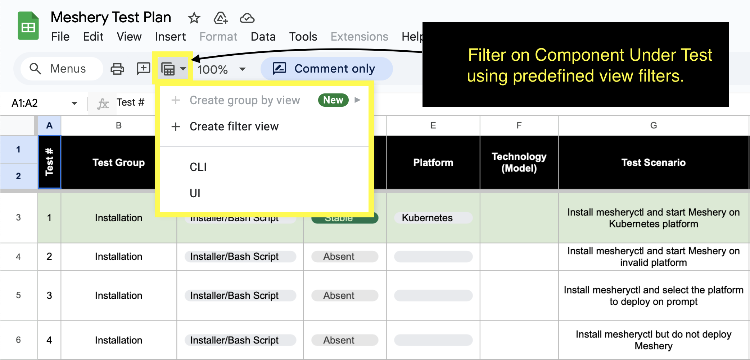Open the name box A1:A2 dropdown
Screen dimensions: 750x360
[74, 103]
